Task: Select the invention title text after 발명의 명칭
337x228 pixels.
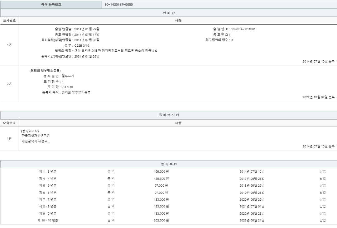Action: pyautogui.click(x=116, y=51)
